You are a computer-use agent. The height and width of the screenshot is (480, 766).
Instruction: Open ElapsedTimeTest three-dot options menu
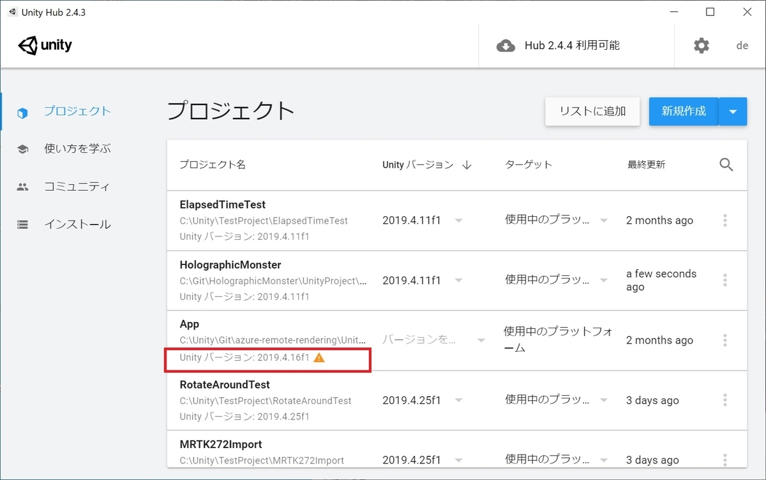725,221
